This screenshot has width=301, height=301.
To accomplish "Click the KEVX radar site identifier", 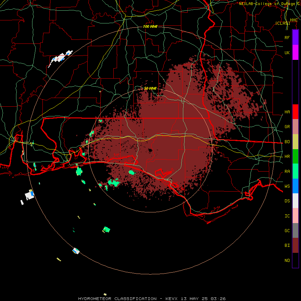I will [172, 299].
